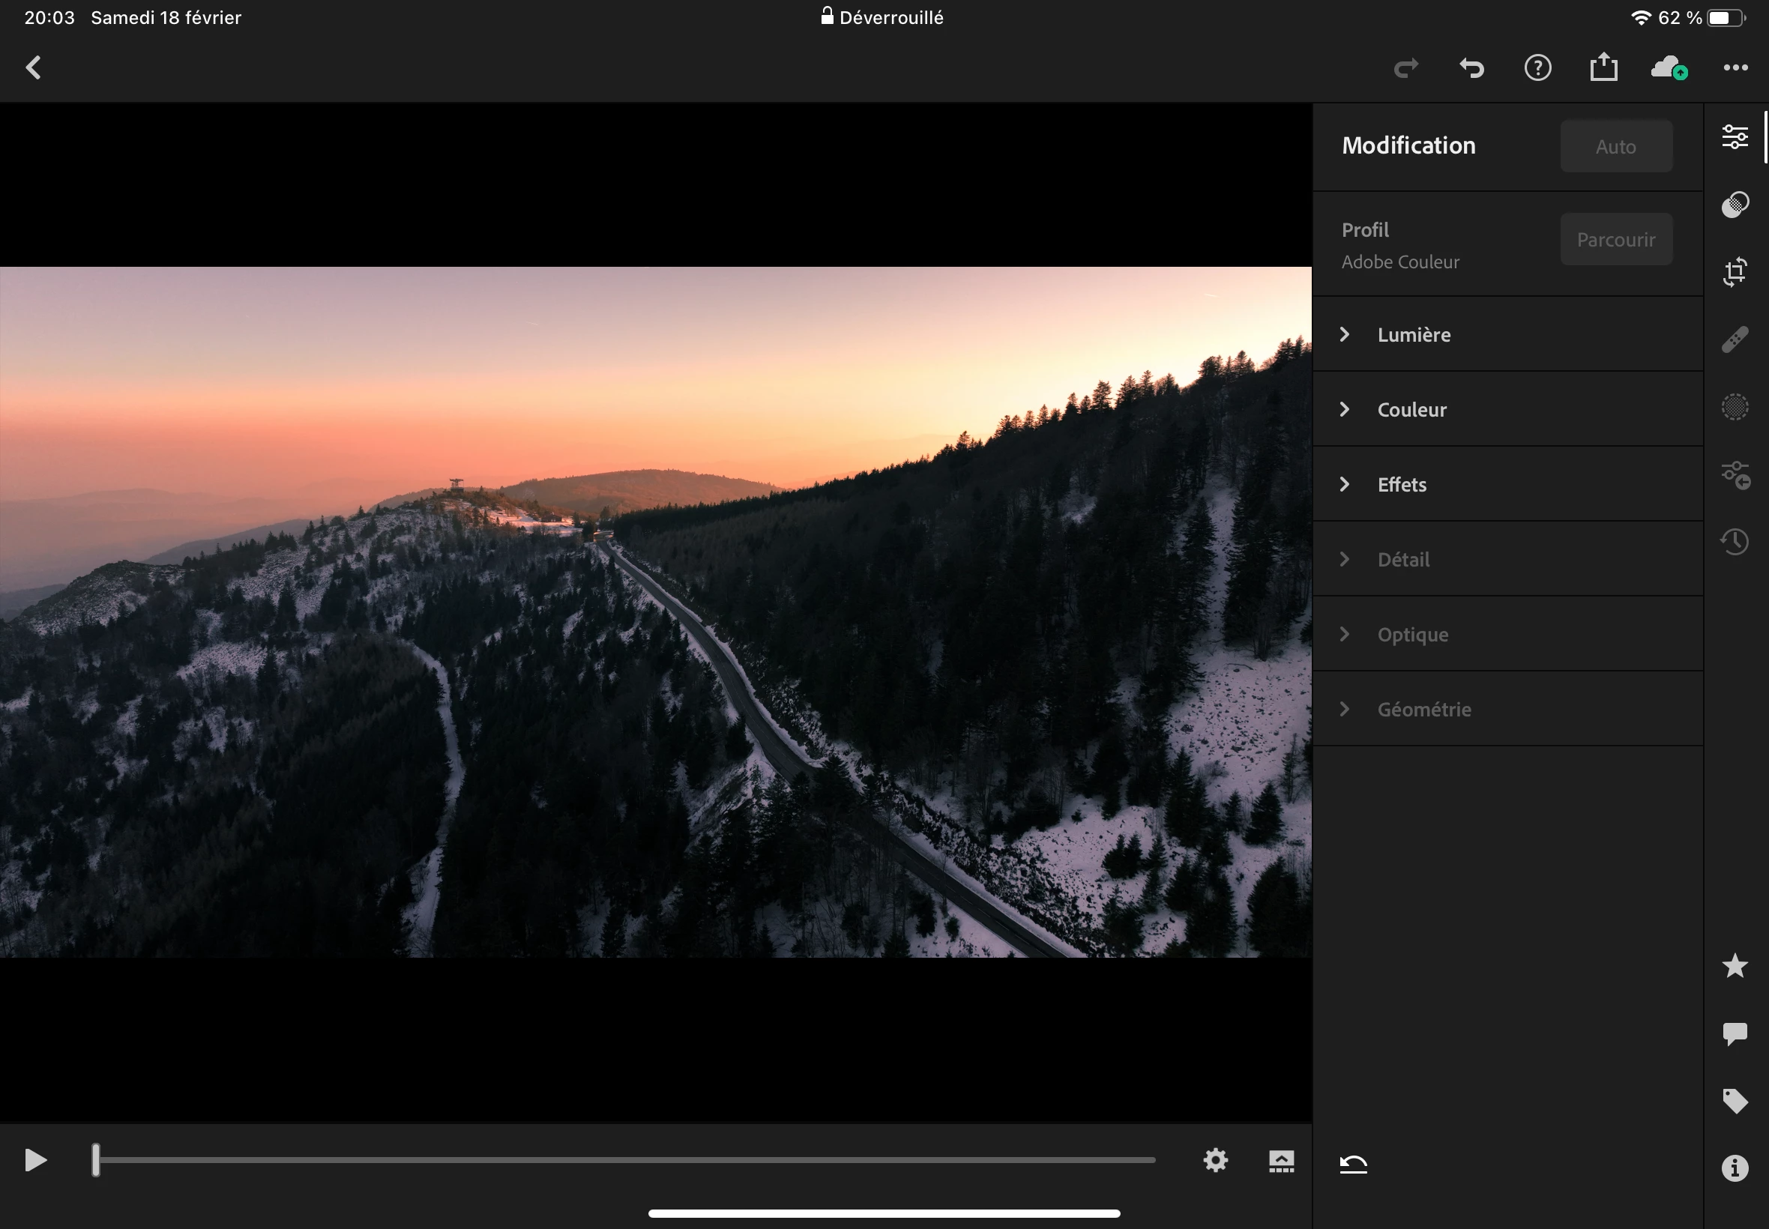Open the Versions history icon

coord(1735,541)
